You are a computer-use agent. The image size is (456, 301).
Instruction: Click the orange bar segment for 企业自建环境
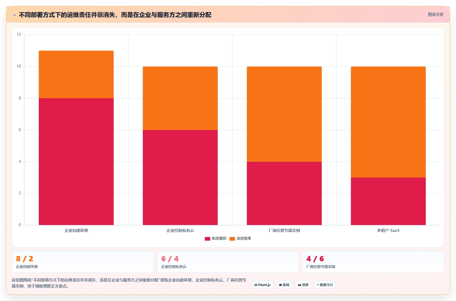[76, 74]
